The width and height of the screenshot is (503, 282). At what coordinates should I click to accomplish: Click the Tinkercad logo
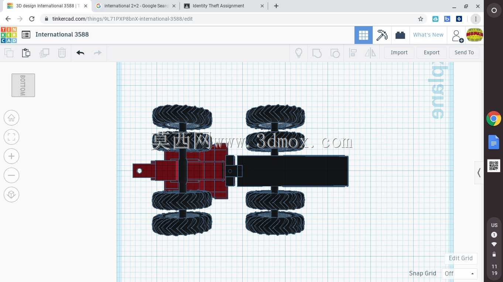pyautogui.click(x=8, y=35)
